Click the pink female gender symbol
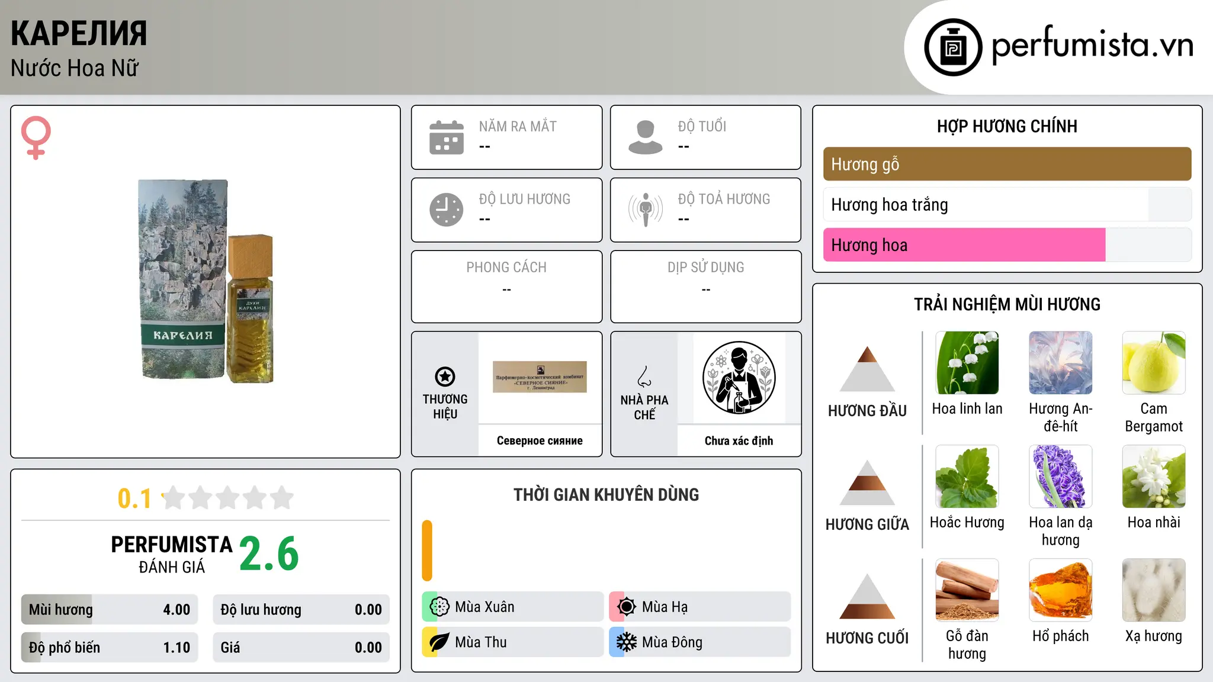The width and height of the screenshot is (1213, 682). pos(36,137)
